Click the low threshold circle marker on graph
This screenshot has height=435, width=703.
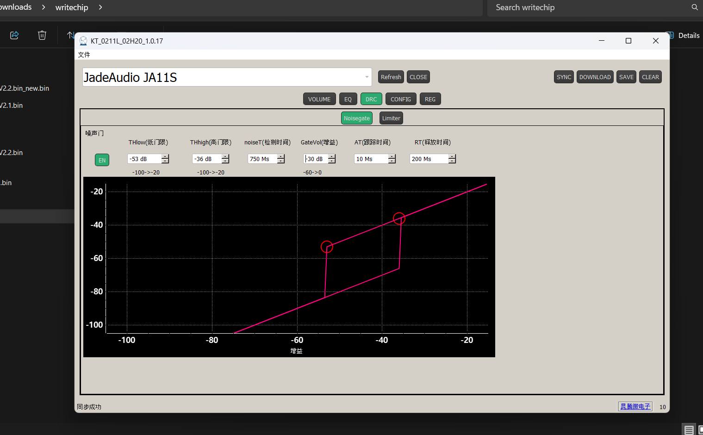point(327,247)
